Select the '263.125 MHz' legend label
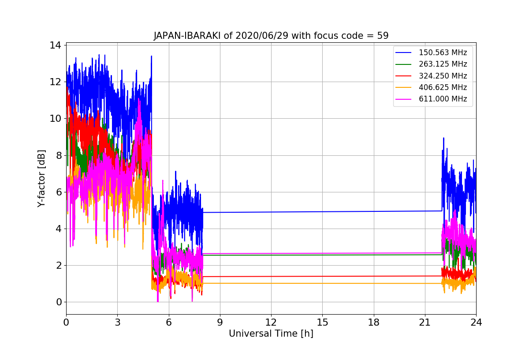The height and width of the screenshot is (353, 529). click(x=443, y=64)
